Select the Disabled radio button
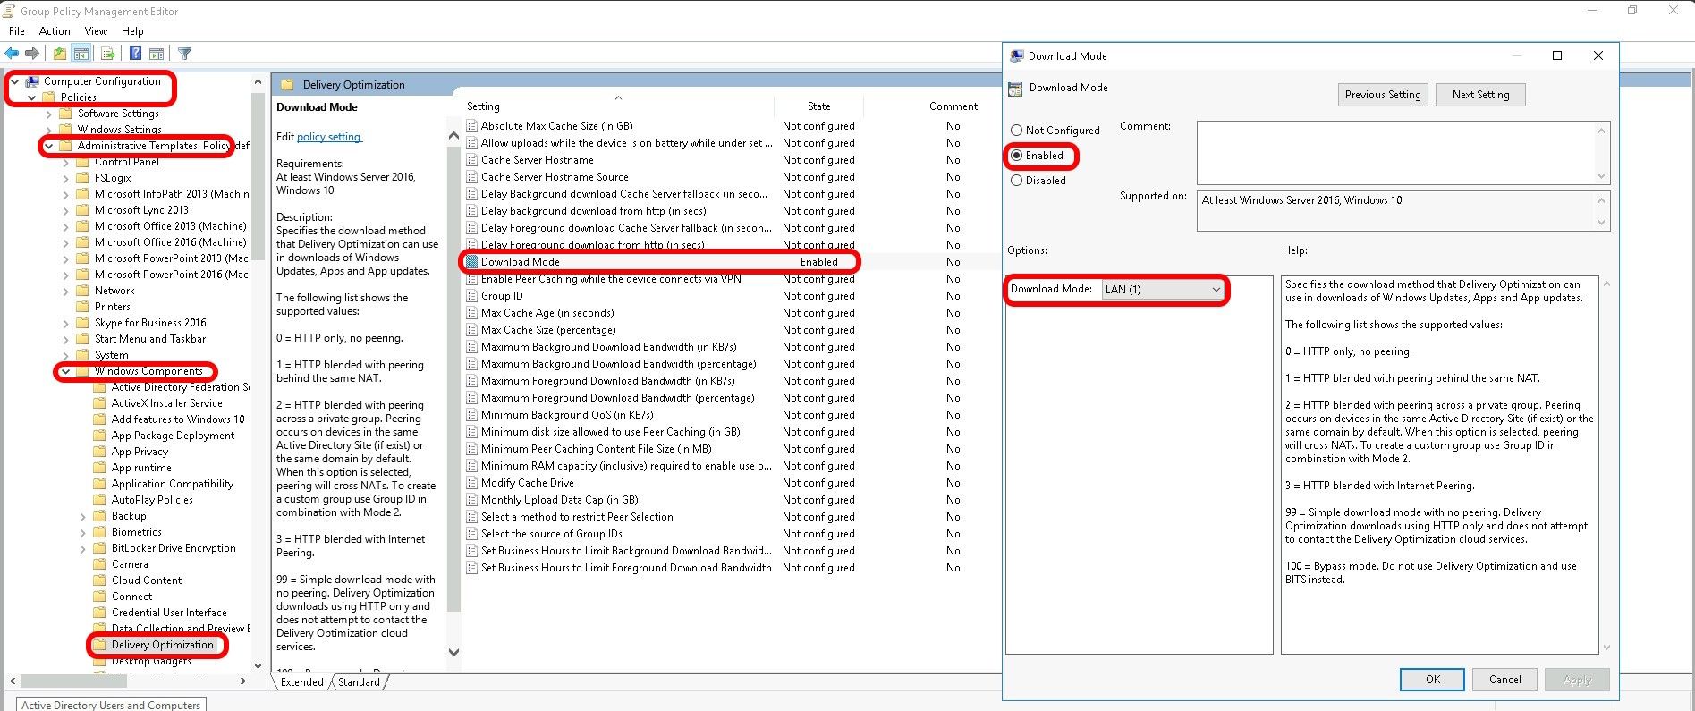1695x711 pixels. click(1016, 181)
